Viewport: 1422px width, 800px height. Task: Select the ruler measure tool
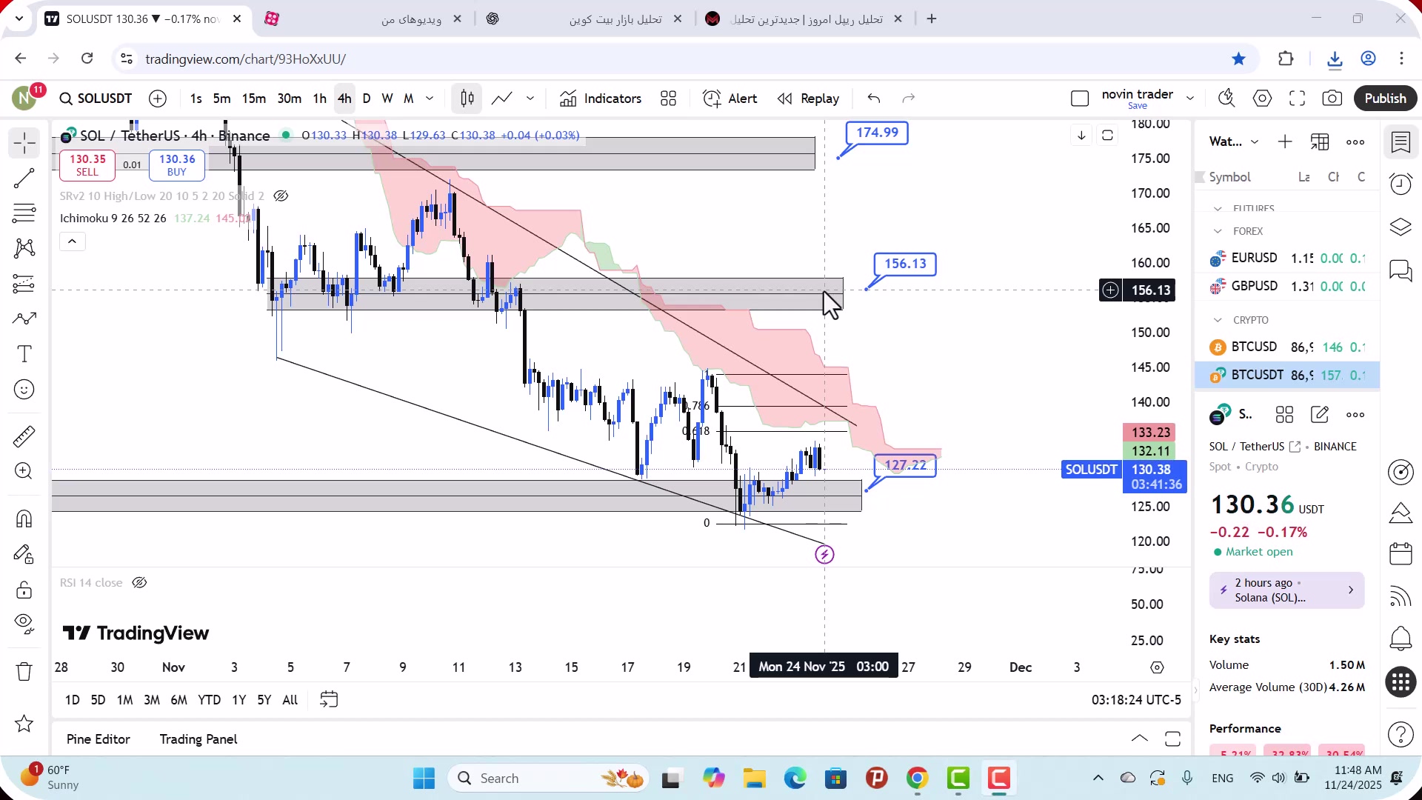pyautogui.click(x=24, y=436)
